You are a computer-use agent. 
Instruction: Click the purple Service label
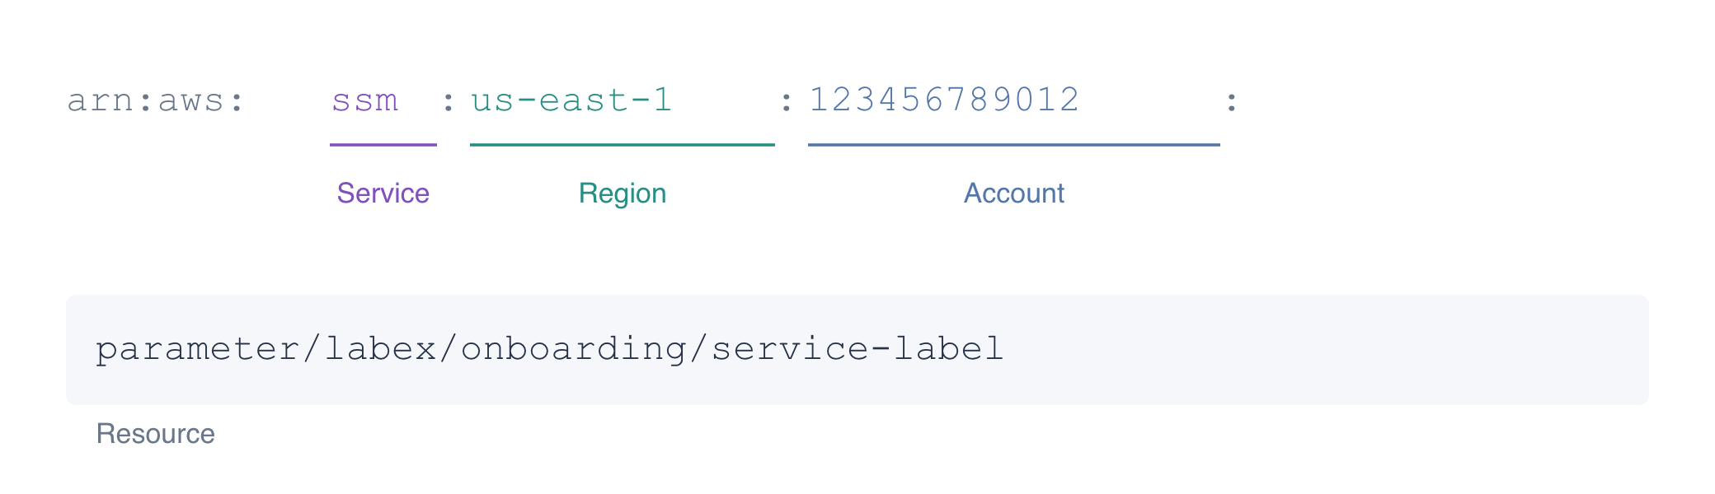pos(383,193)
